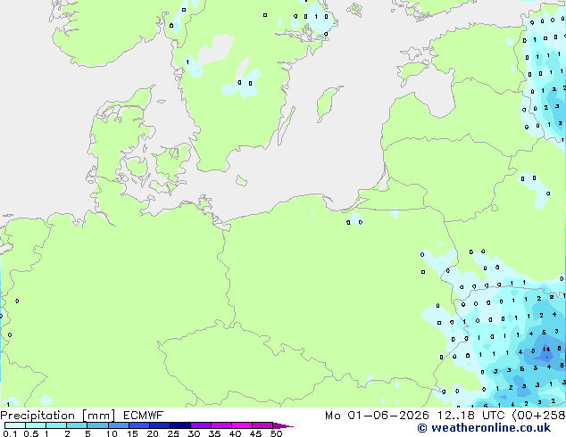The width and height of the screenshot is (566, 437).
Task: Select the 15–20 mm legend swatch
Action: 138,425
